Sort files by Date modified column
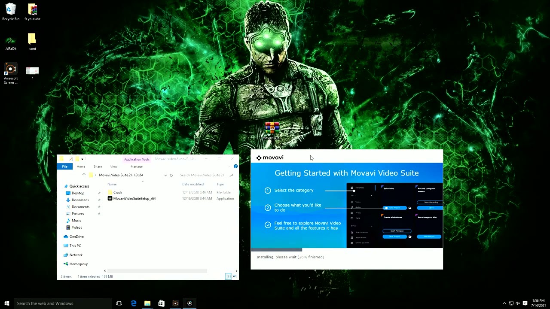Viewport: 550px width, 309px height. [x=193, y=184]
